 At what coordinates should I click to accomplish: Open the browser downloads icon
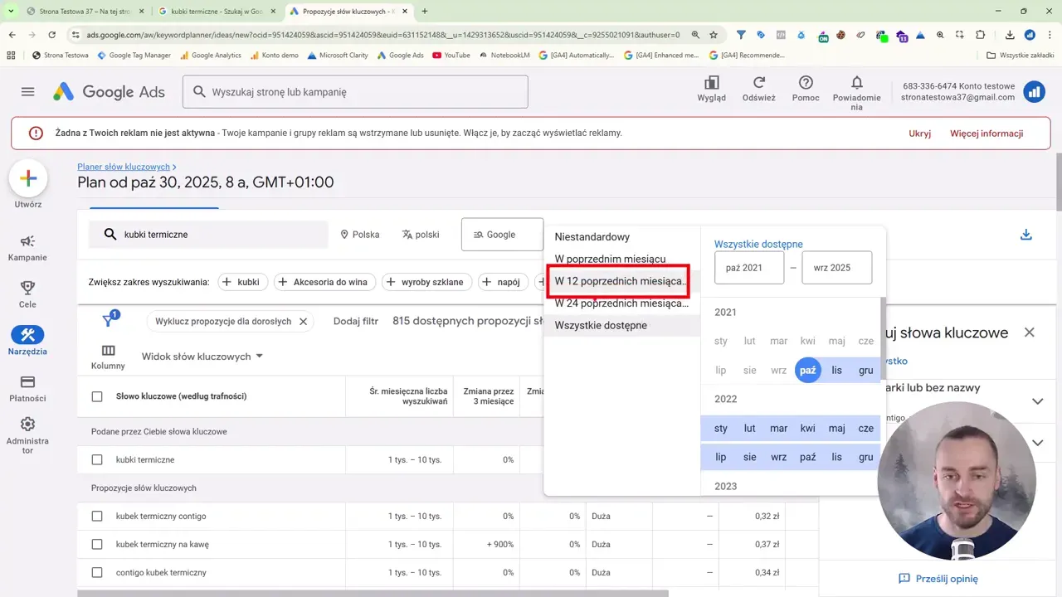(1010, 35)
